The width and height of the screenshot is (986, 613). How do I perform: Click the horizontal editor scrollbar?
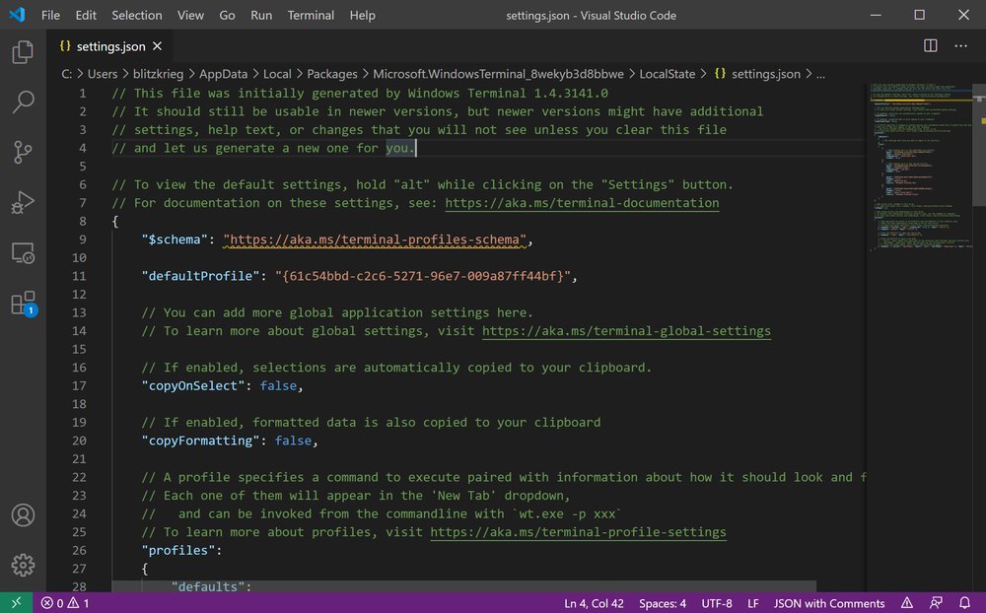[464, 586]
